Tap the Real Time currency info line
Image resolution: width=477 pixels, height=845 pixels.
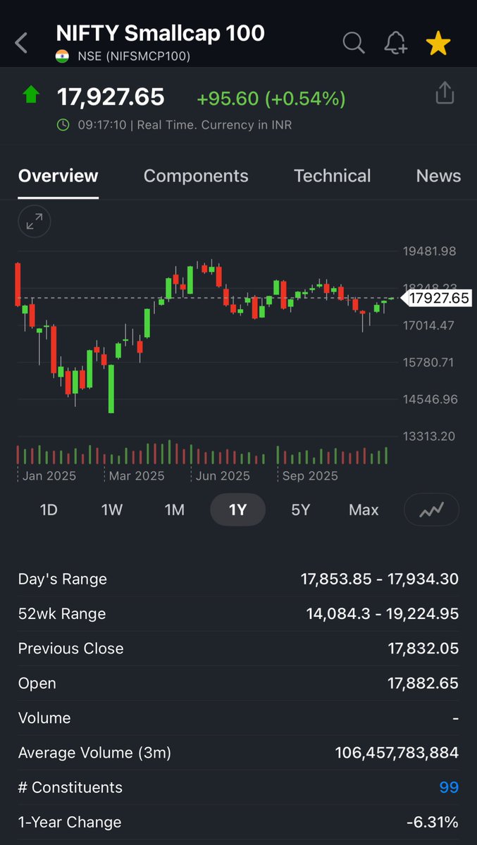pos(185,125)
